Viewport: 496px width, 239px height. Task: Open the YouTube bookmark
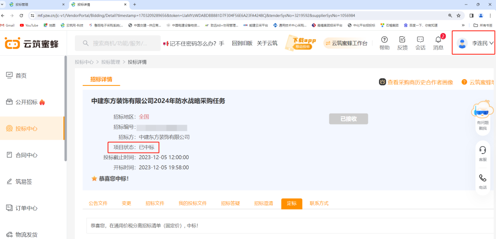click(x=29, y=25)
